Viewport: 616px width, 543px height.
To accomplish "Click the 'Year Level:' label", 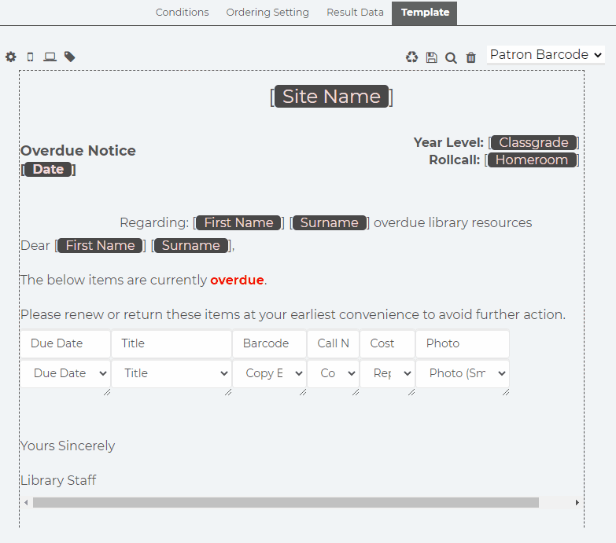I will coord(448,142).
